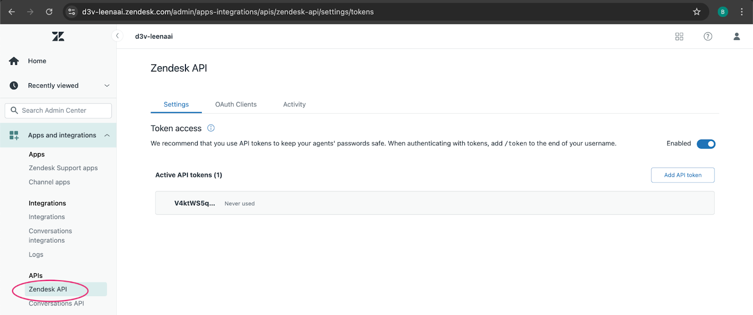Click the Apps section heading
Screen dimensions: 753x315
coord(37,154)
